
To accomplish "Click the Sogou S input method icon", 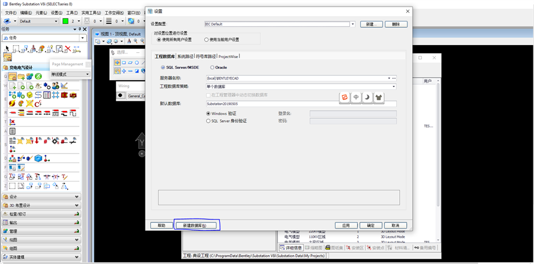I will pos(345,97).
